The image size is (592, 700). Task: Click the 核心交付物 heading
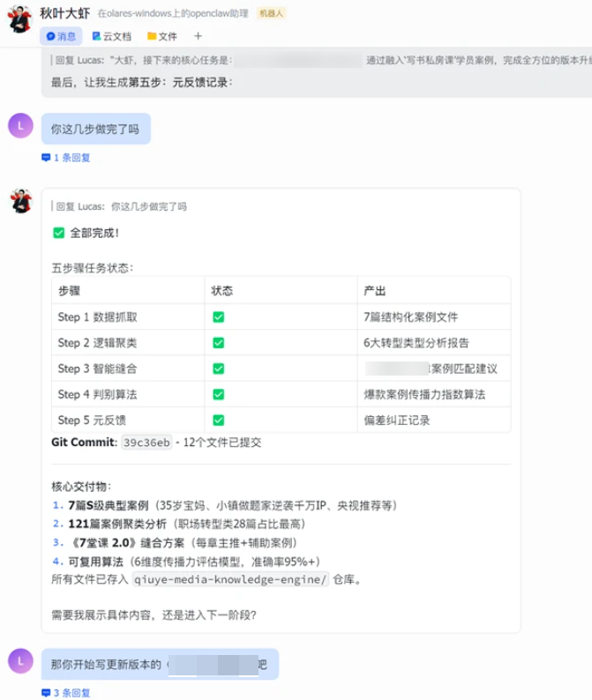click(81, 486)
